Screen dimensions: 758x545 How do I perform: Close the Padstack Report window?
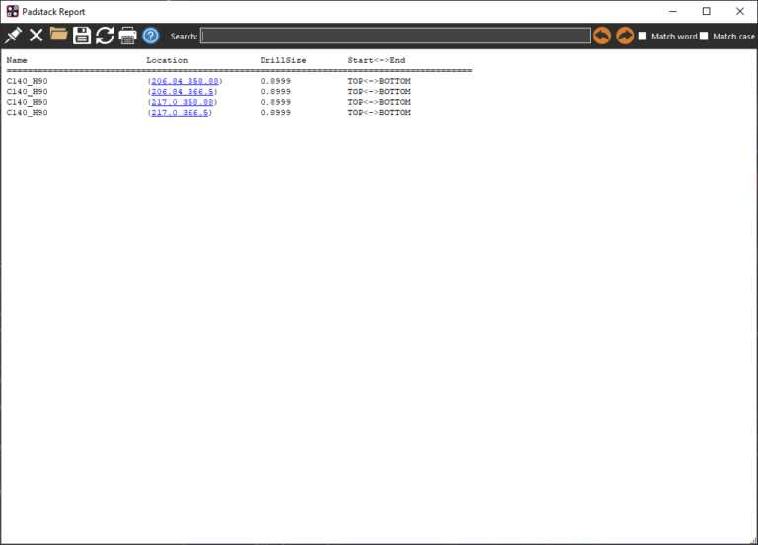pyautogui.click(x=739, y=11)
